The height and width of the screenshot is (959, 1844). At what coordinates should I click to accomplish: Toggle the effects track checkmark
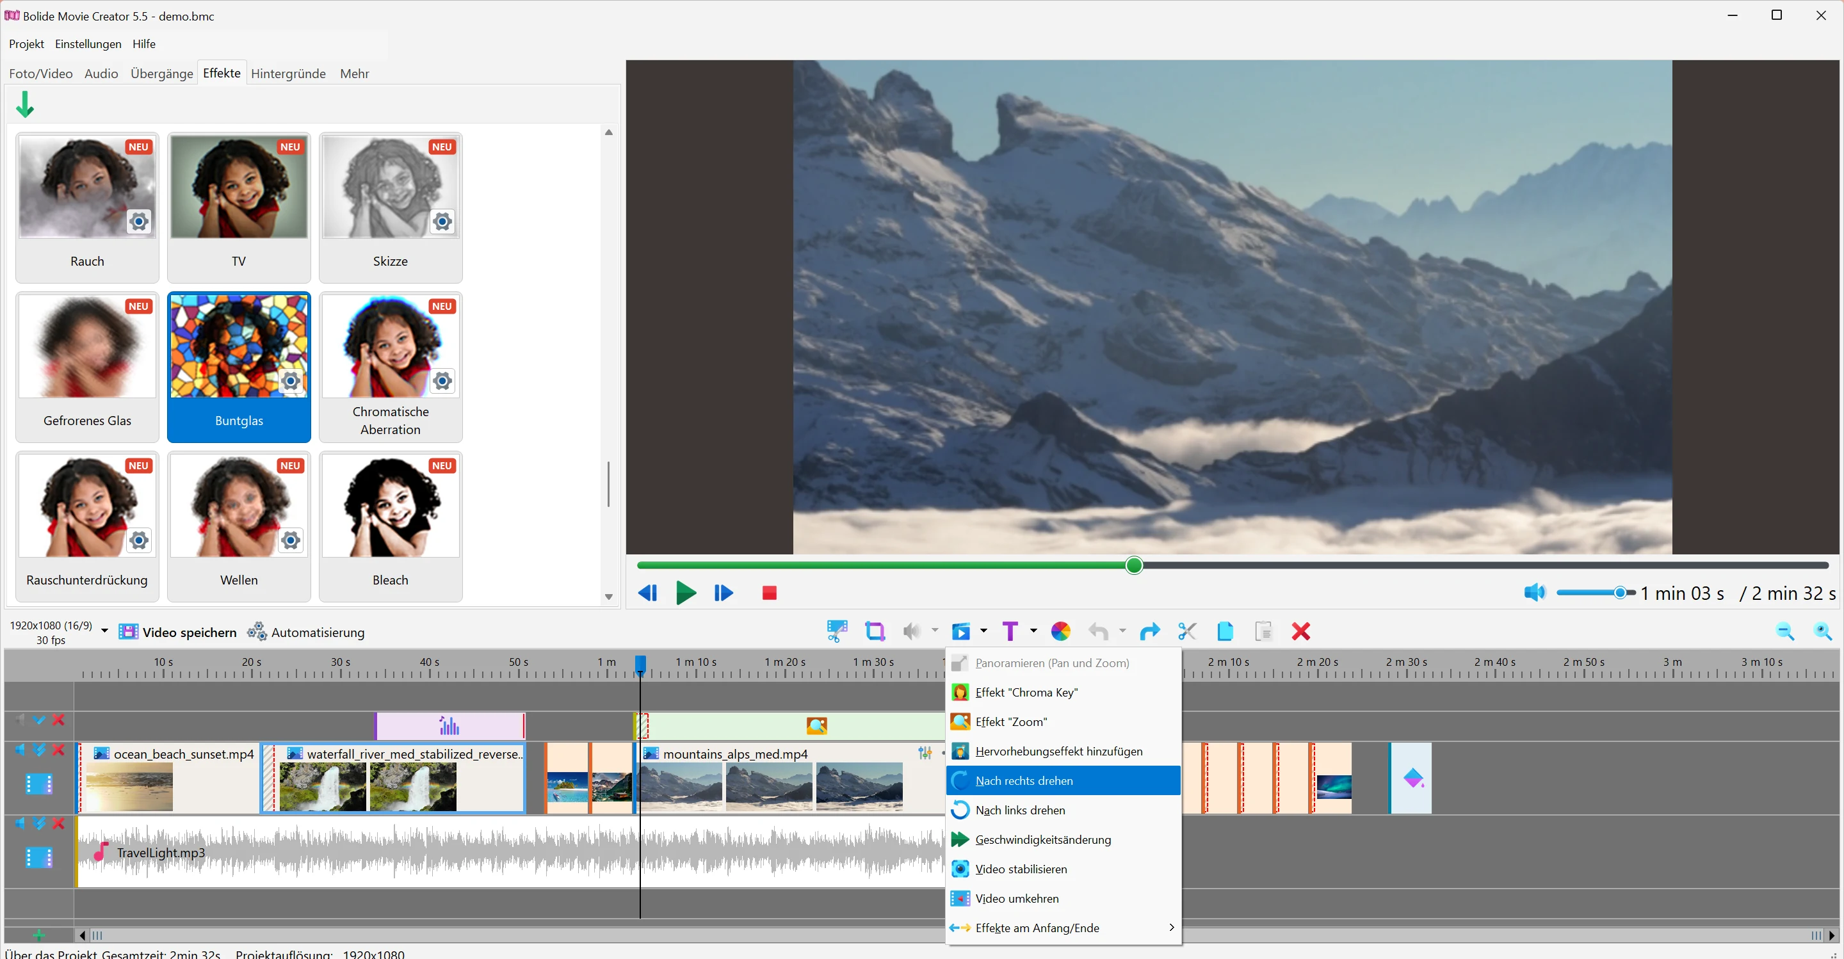[x=39, y=720]
